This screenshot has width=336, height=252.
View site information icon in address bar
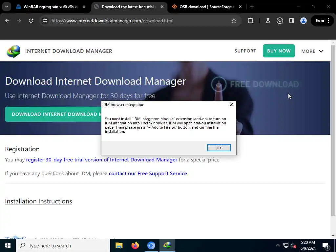45,21
